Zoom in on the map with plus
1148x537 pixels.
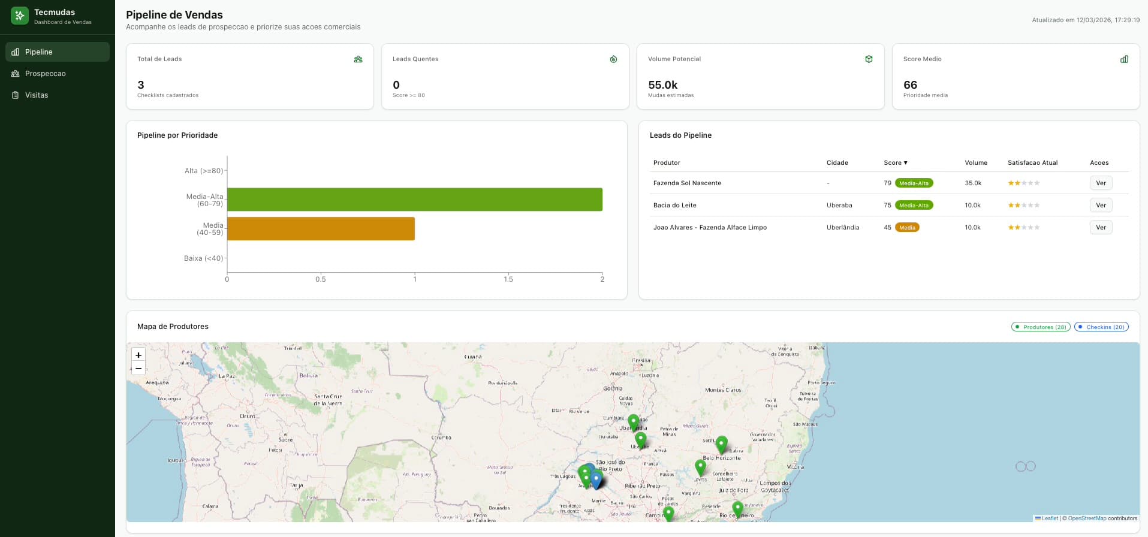pyautogui.click(x=138, y=355)
